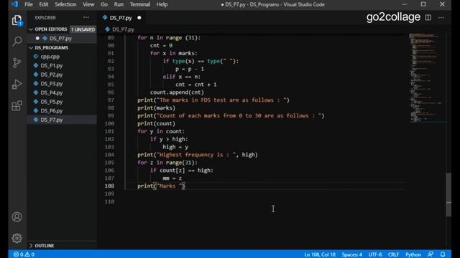The height and width of the screenshot is (258, 460).
Task: Open the Go menu
Action: click(x=104, y=4)
